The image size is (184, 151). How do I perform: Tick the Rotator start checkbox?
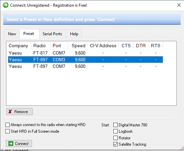115,138
